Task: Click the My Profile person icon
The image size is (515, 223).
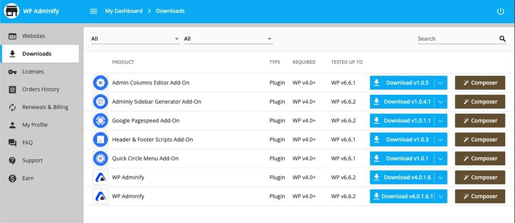Action: pyautogui.click(x=12, y=125)
